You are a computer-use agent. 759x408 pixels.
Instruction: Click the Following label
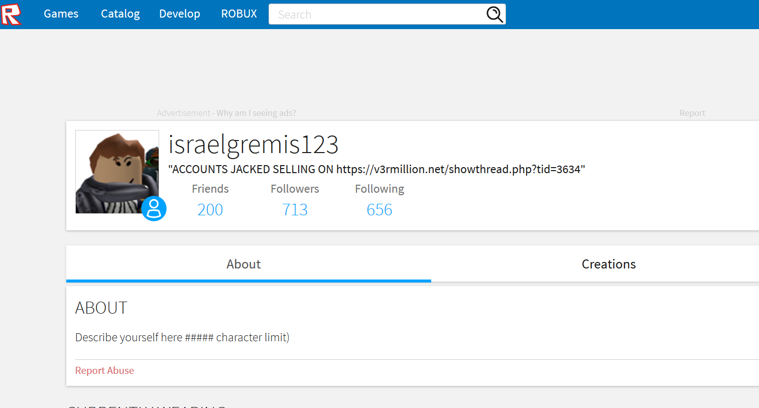(x=379, y=189)
